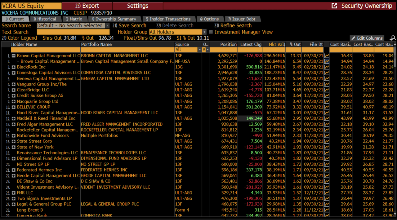This screenshot has height=220, width=397.
Task: Open the Matrix tab
Action: pos(74,19)
